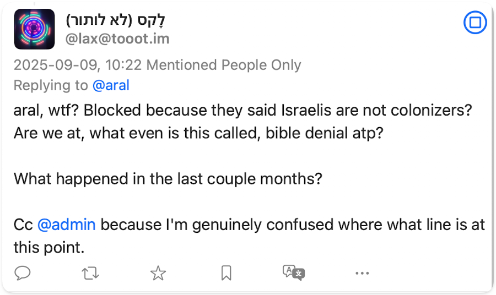This screenshot has width=496, height=295.
Task: Favorite the post with the star icon
Action: [x=158, y=272]
